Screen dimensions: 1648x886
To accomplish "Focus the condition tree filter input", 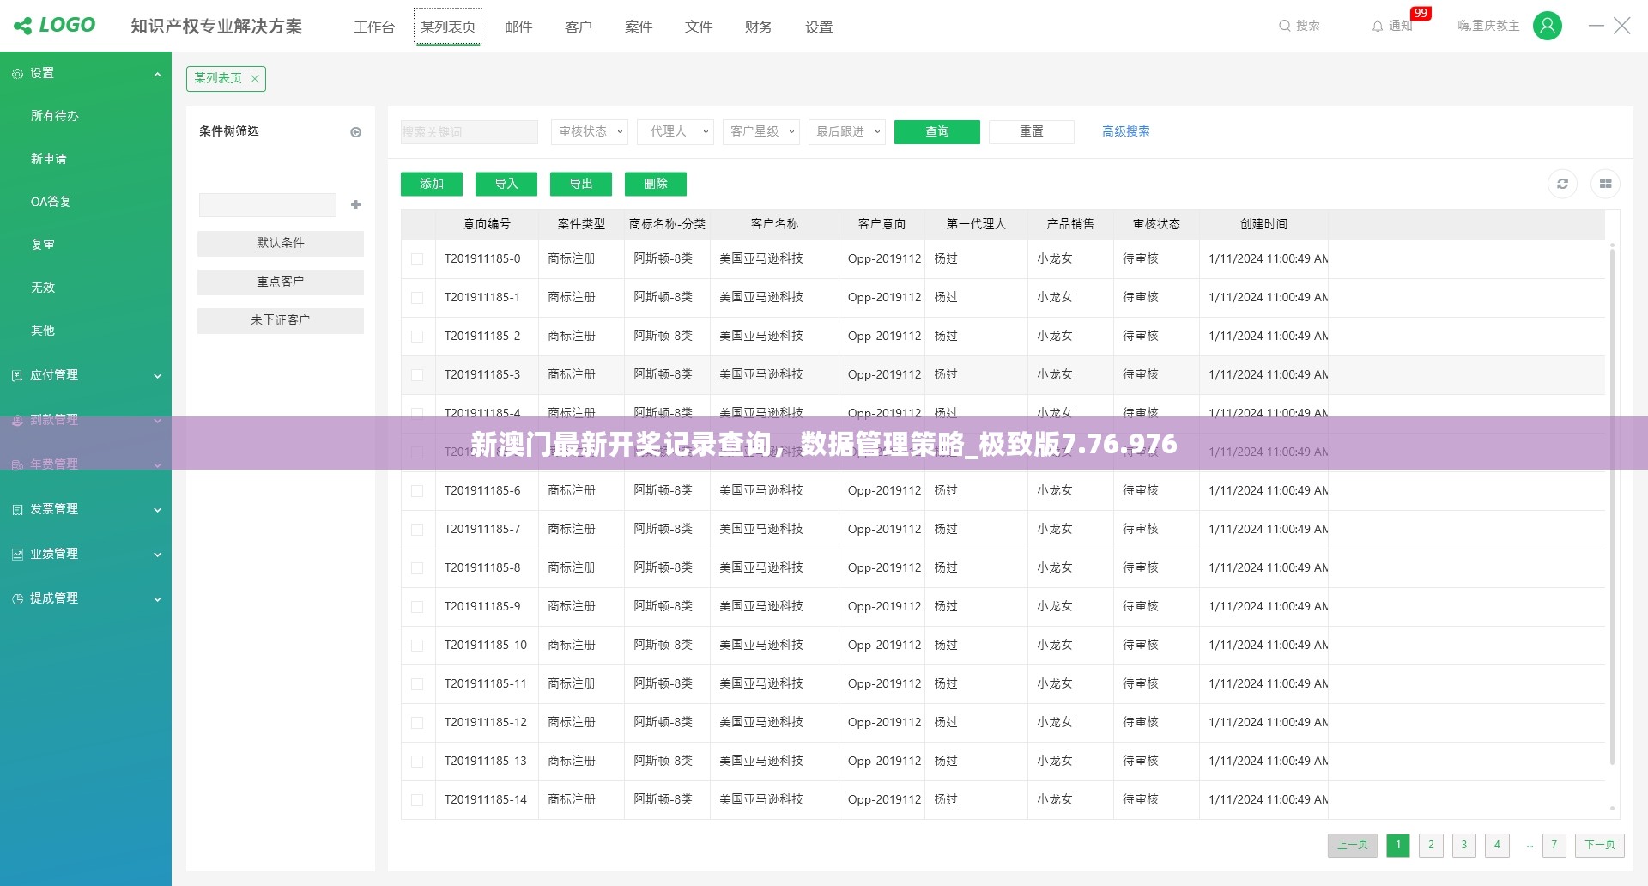I will [x=268, y=204].
